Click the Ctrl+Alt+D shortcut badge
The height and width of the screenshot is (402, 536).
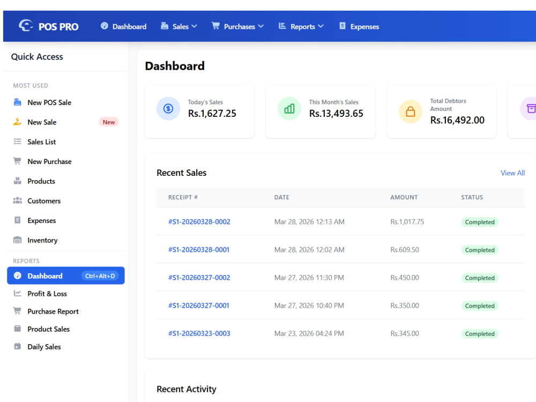click(100, 276)
